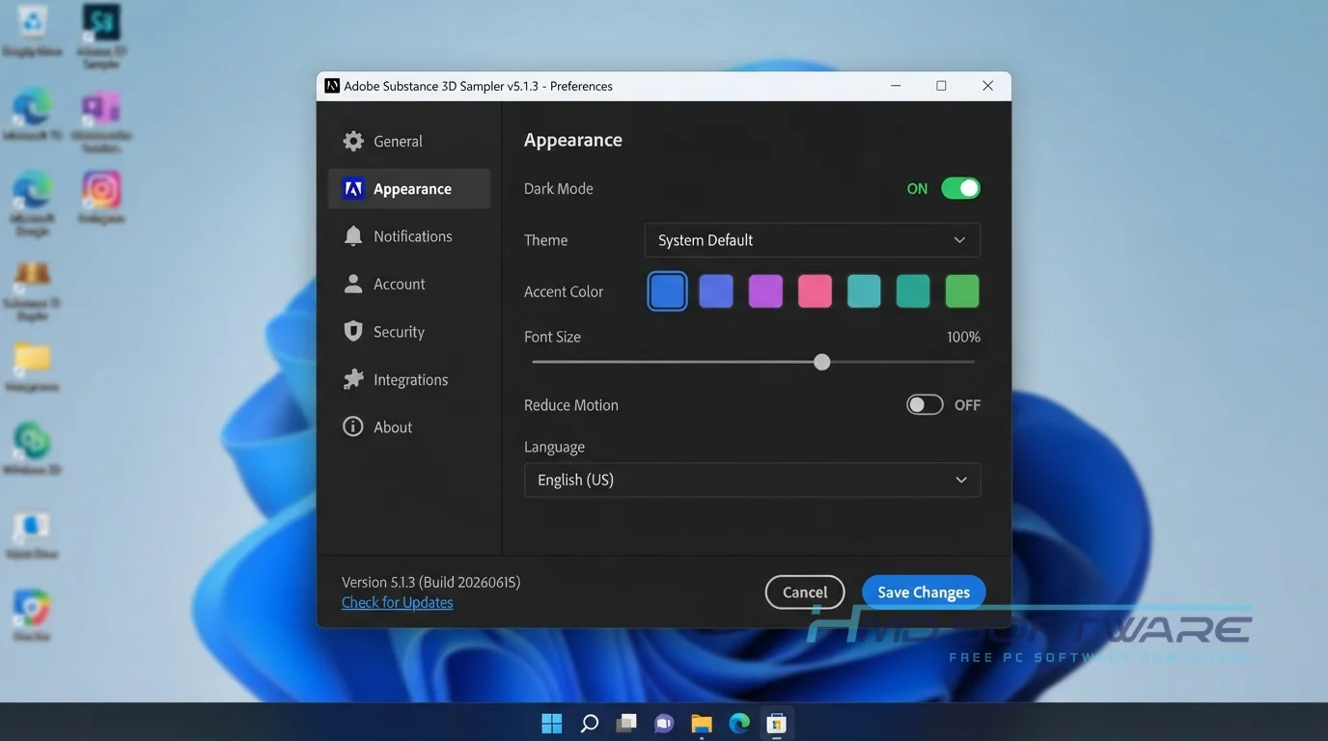This screenshot has height=741, width=1328.
Task: Open Notifications via the bell icon
Action: pos(353,236)
